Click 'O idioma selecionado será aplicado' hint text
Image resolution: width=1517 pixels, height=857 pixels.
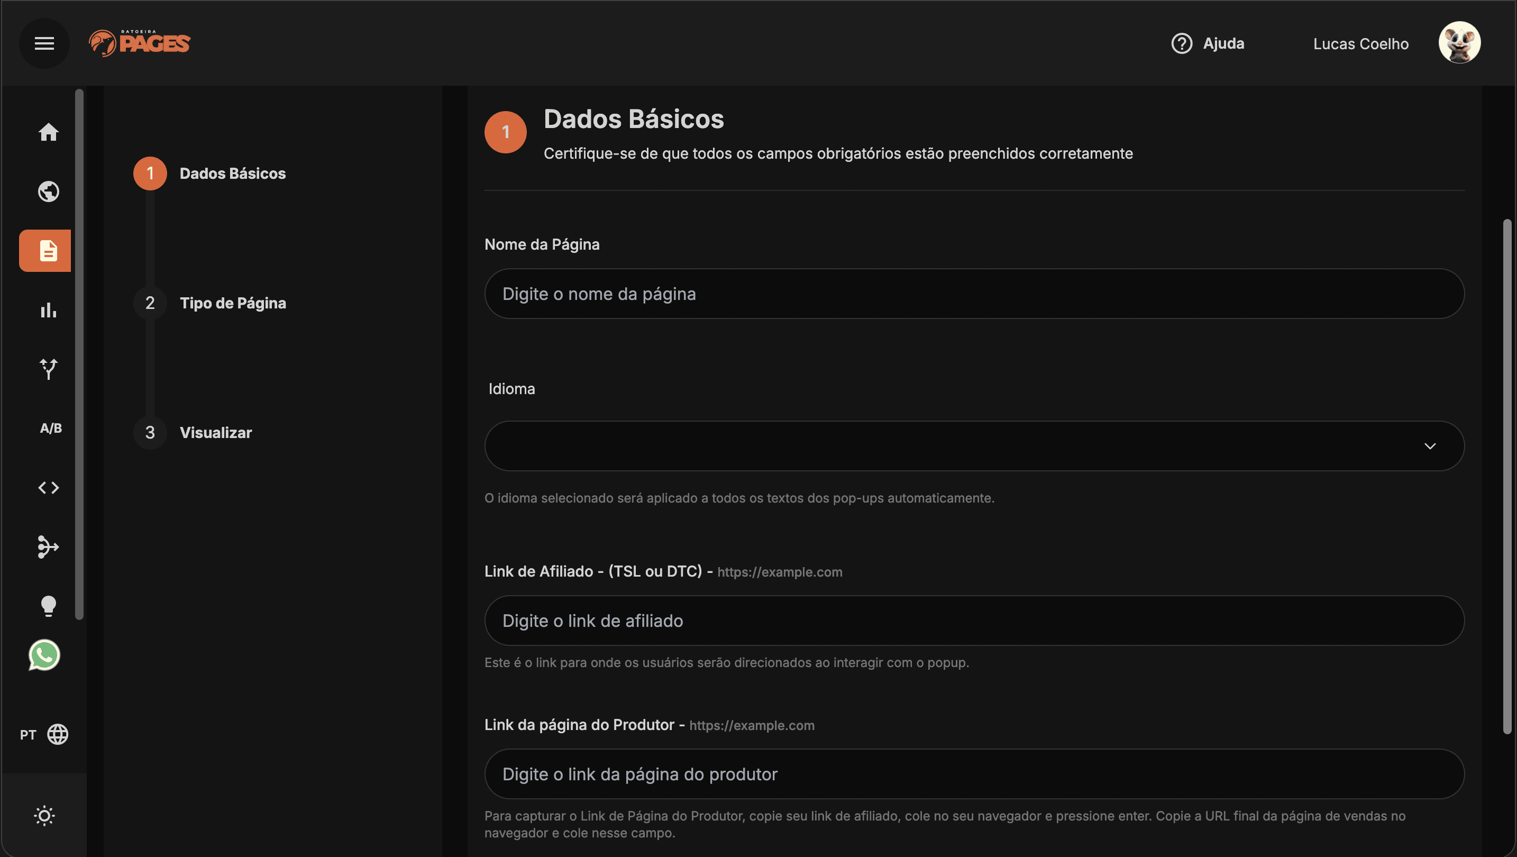pyautogui.click(x=739, y=498)
